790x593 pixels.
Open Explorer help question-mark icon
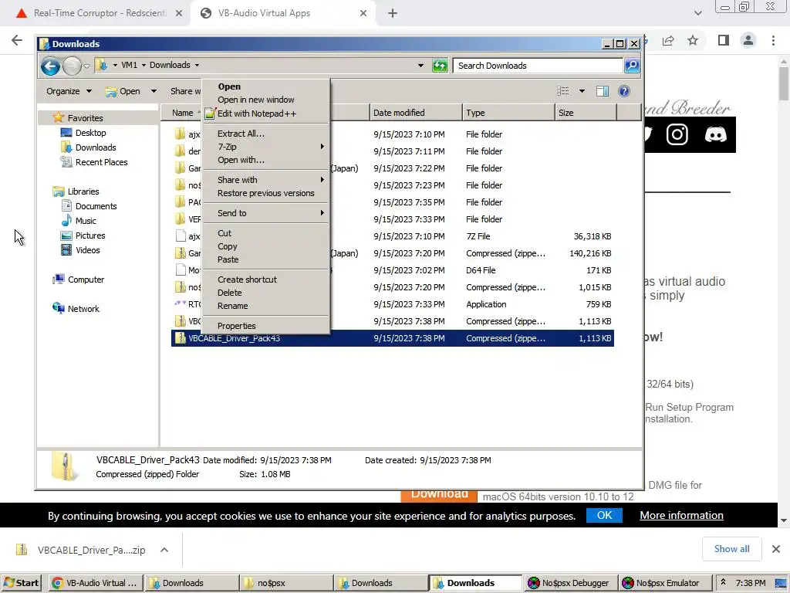(623, 91)
